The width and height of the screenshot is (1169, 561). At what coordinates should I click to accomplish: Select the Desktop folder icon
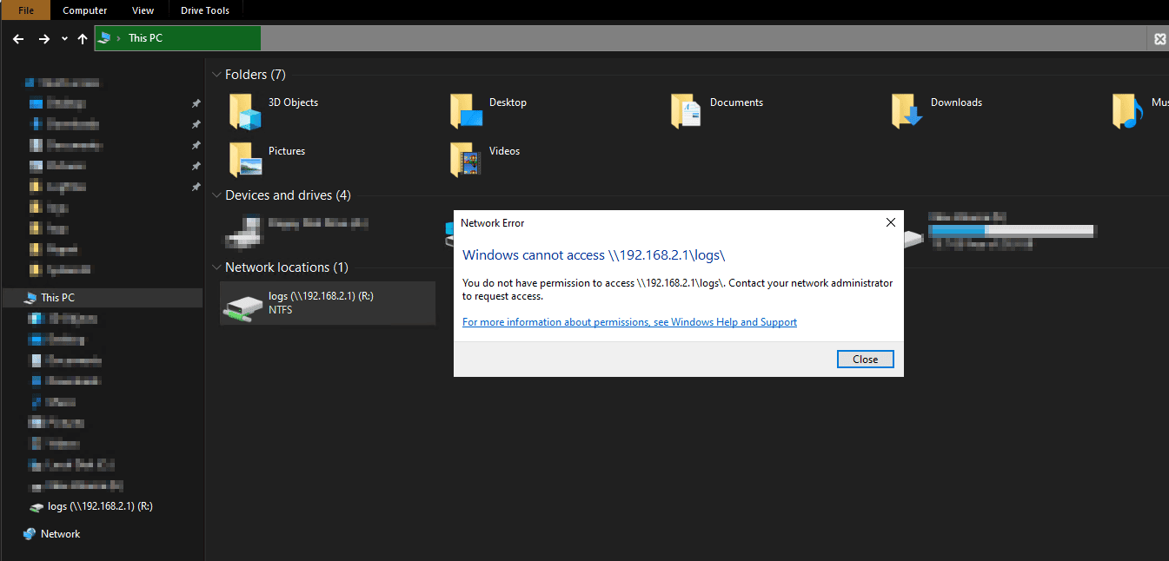467,112
